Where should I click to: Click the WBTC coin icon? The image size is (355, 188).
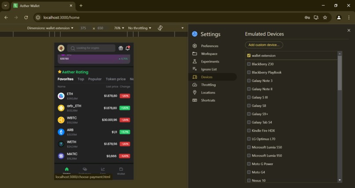tap(61, 120)
